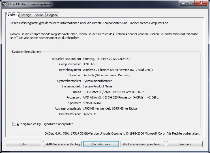
Task: Click the 'Wählen Sie die entsprechende Registerkarte' paragraph
Action: [x=104, y=36]
